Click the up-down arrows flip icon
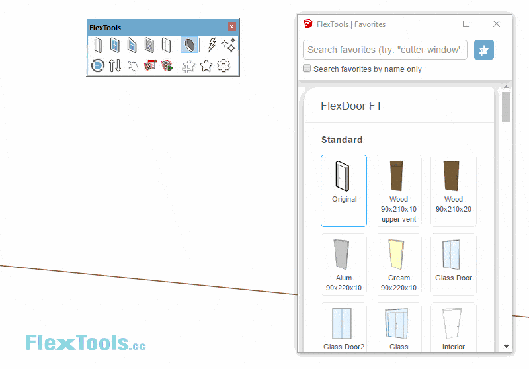This screenshot has width=529, height=369. click(x=115, y=65)
